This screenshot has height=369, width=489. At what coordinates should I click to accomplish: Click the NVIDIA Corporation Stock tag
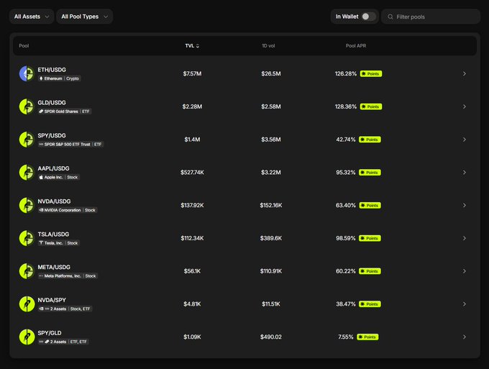pyautogui.click(x=68, y=210)
